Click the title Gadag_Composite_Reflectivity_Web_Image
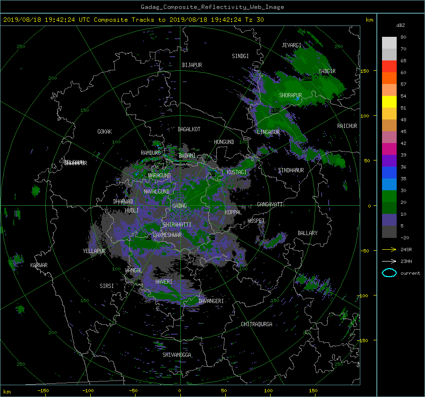This screenshot has height=397, width=425. (212, 7)
